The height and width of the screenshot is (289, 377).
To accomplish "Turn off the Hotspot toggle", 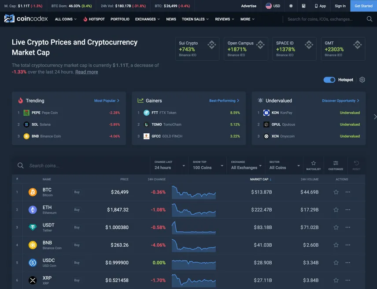I will (329, 80).
